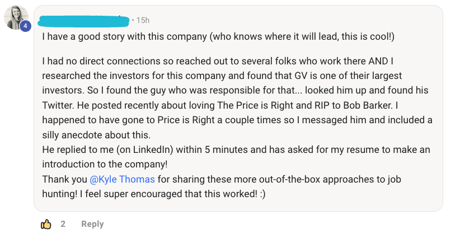Click the word Twitter in the comment
This screenshot has width=460, height=233.
[x=60, y=104]
